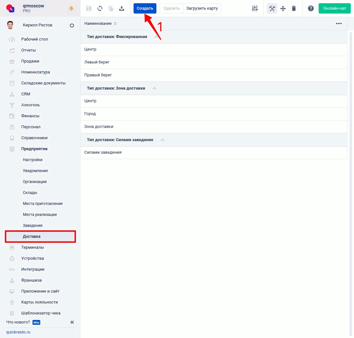The width and height of the screenshot is (354, 338).
Task: Click the Создать button
Action: point(145,8)
